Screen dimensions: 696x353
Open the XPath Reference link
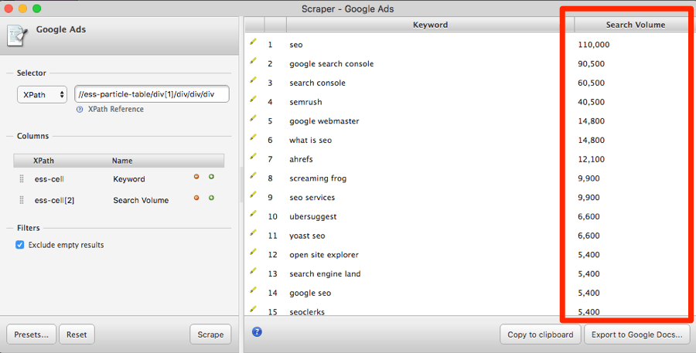pos(115,110)
